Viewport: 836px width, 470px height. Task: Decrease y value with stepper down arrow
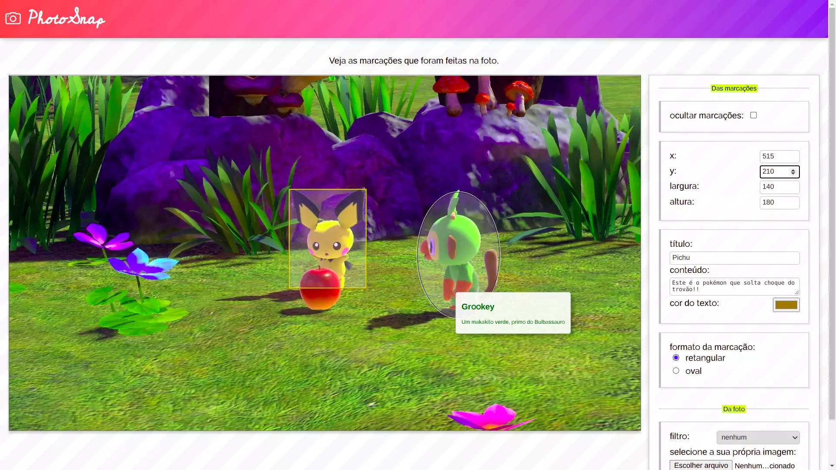[793, 174]
